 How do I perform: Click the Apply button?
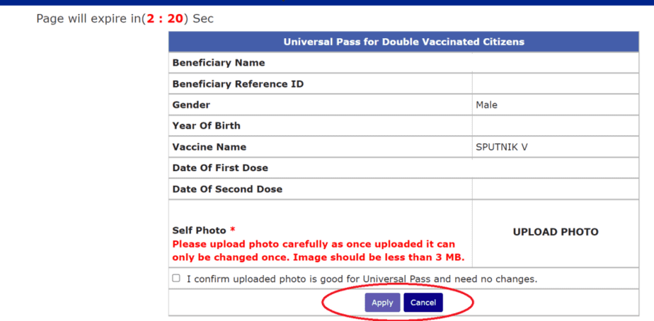tap(382, 303)
